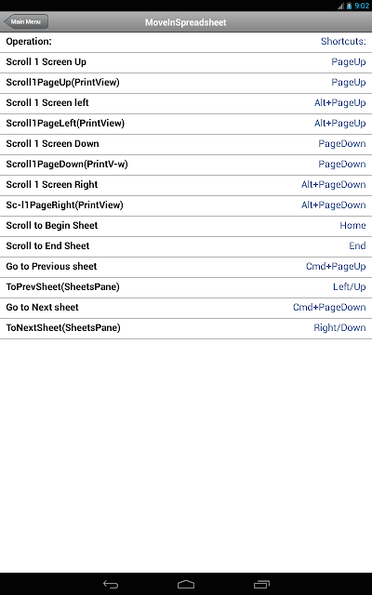
Task: Select the Scroll to End Sheet row
Action: 186,247
